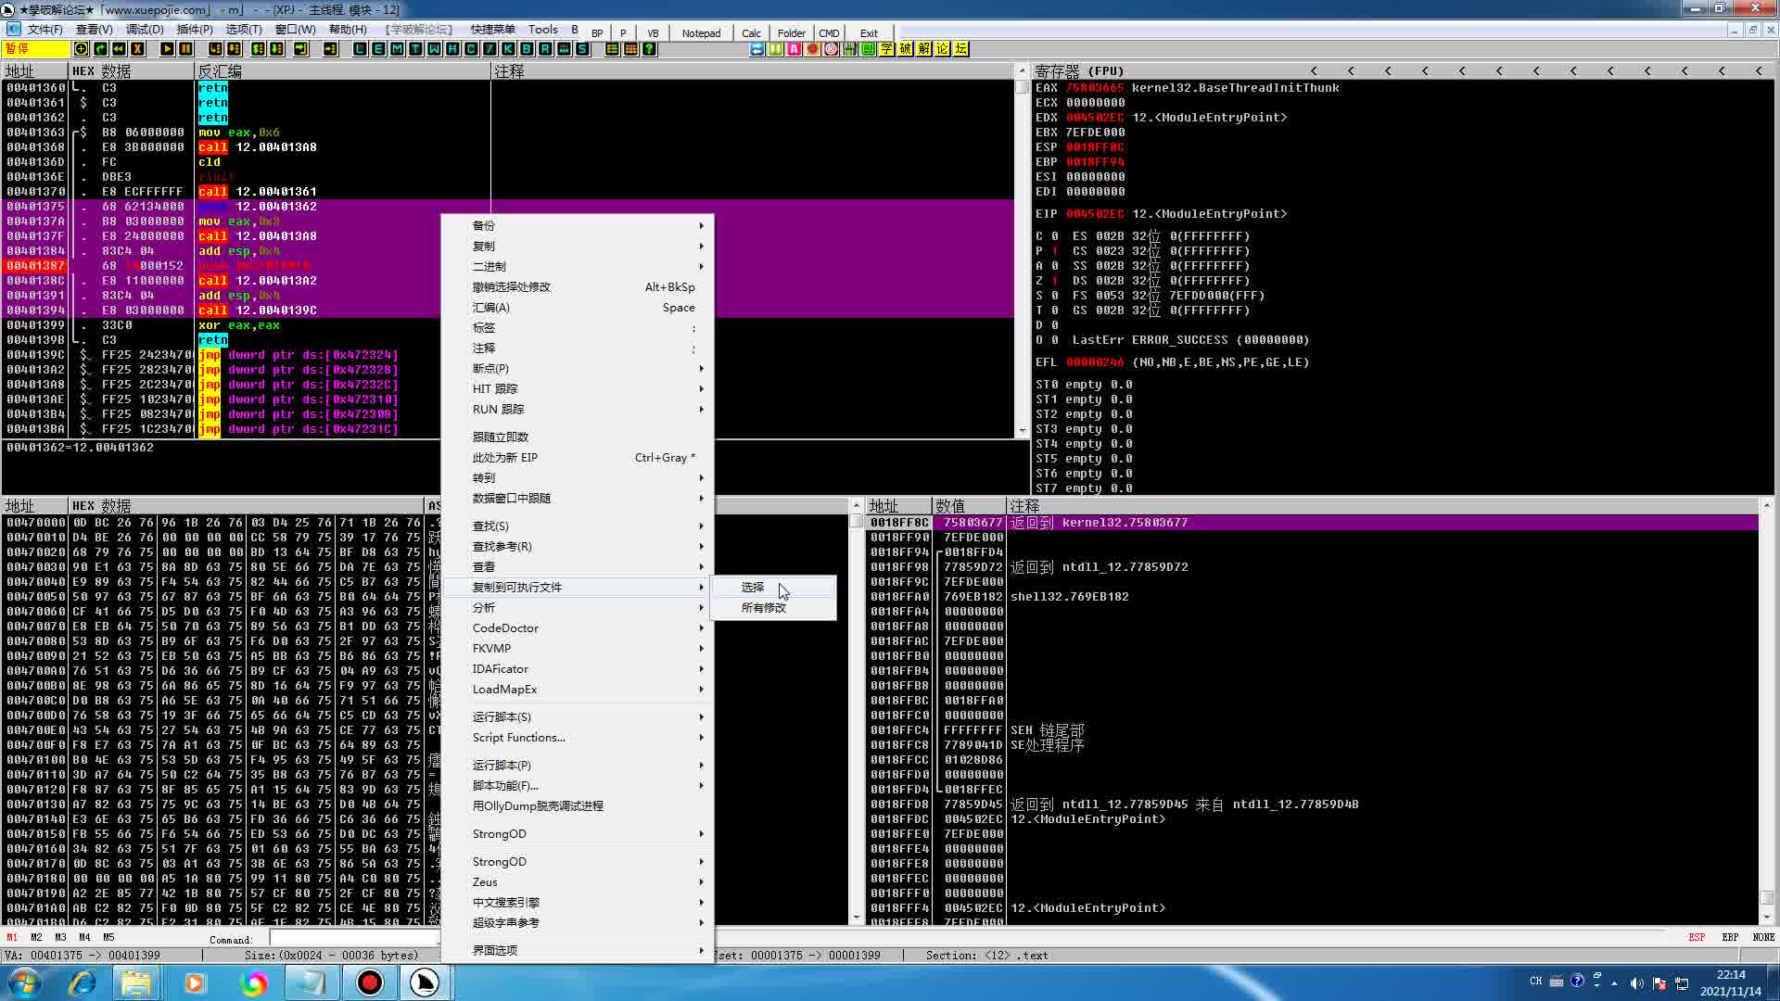Choose 所有修改 in the submenu
1780x1001 pixels.
pyautogui.click(x=773, y=607)
